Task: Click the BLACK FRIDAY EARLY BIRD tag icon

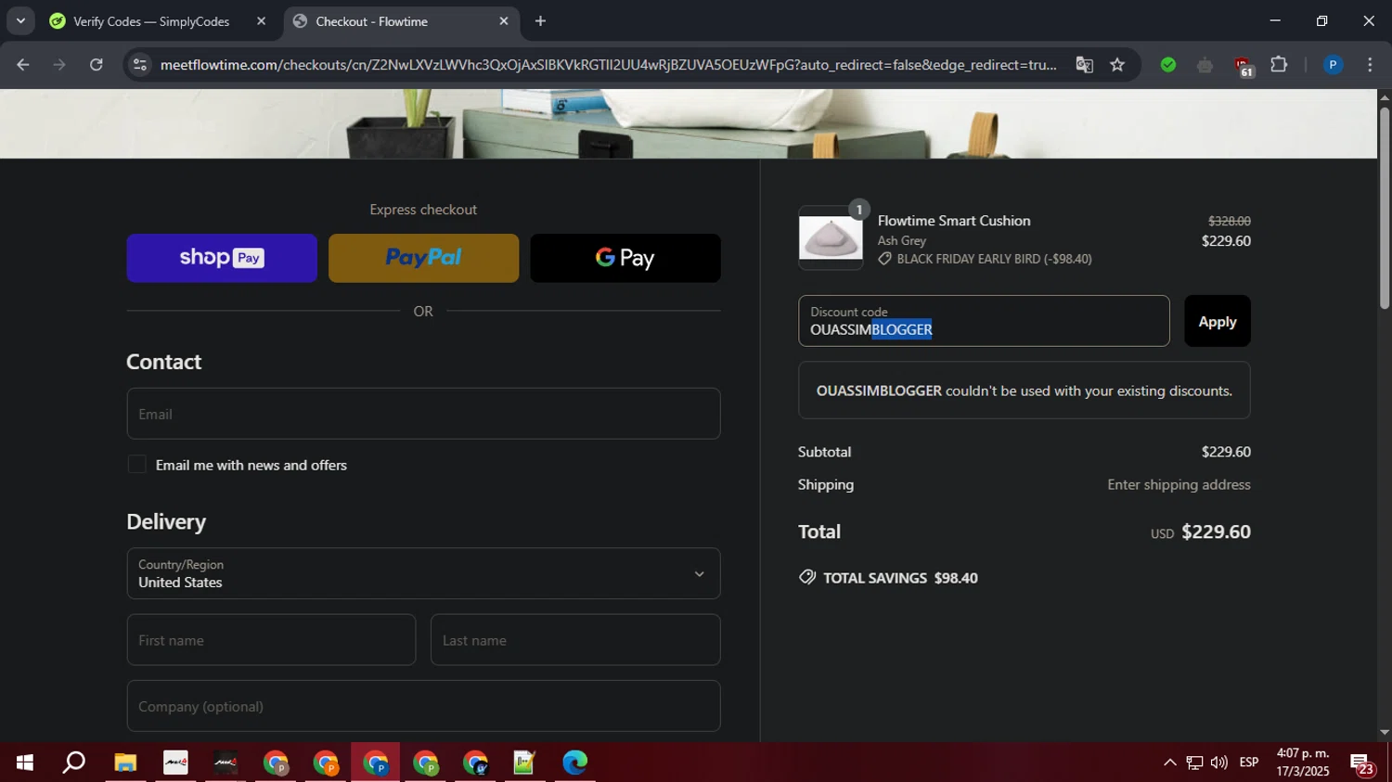Action: (x=884, y=259)
